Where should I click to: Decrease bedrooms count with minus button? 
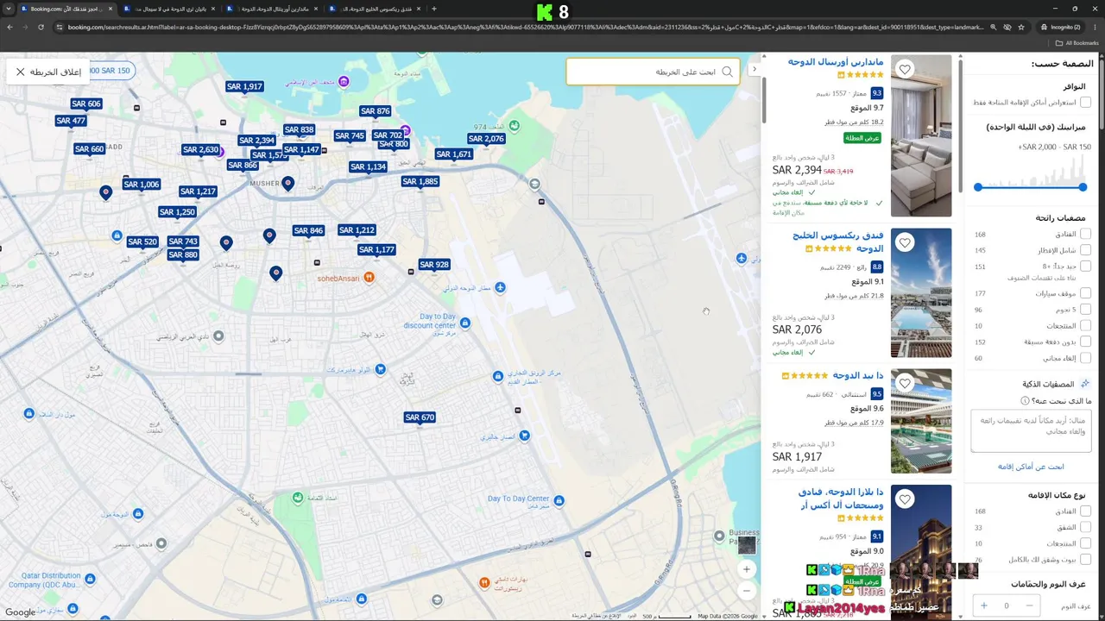pyautogui.click(x=1028, y=605)
